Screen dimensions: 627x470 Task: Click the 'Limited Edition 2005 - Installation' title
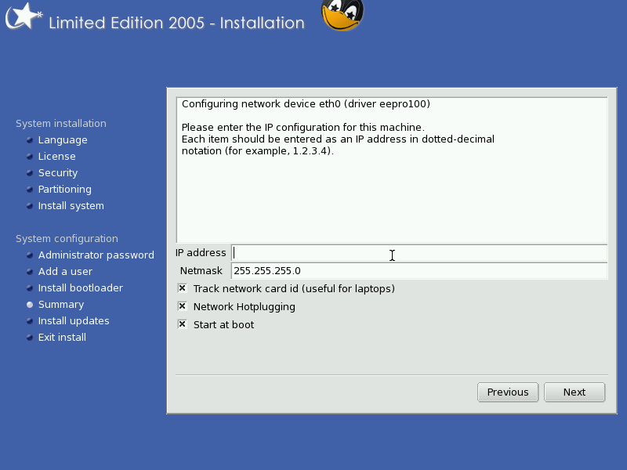(176, 23)
